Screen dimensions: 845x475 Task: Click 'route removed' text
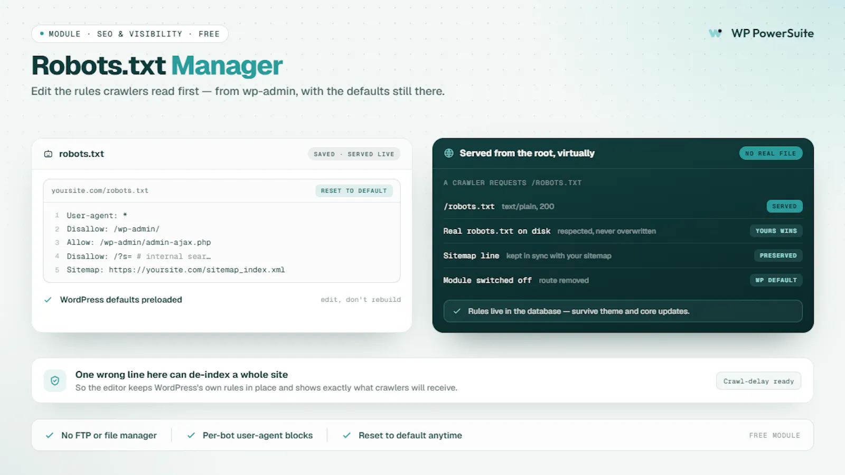[x=564, y=280]
